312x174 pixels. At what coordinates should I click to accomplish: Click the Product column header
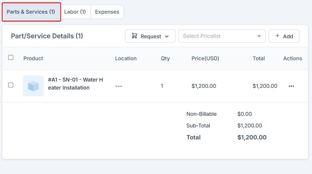(33, 58)
